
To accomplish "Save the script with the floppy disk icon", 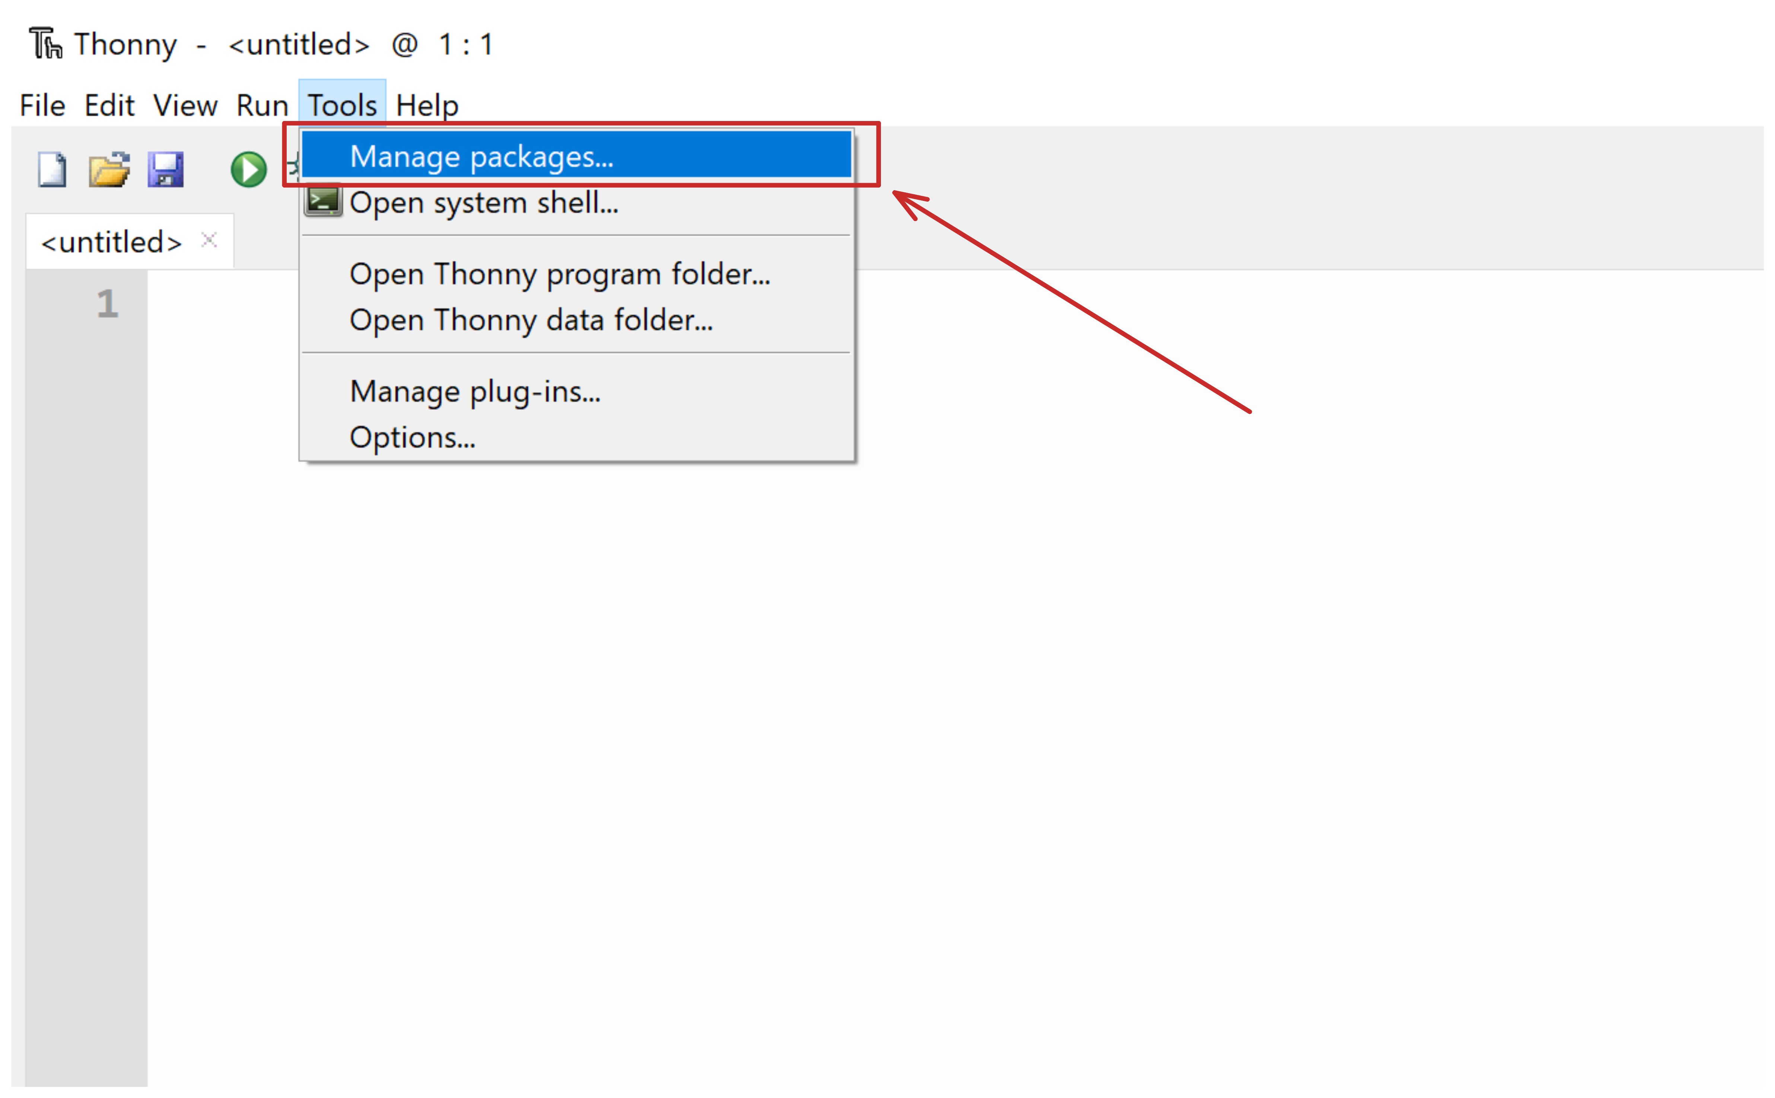I will (166, 169).
